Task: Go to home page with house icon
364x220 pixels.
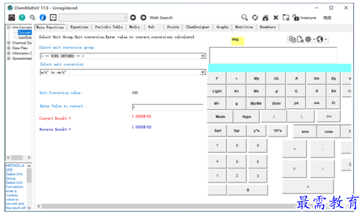Action: point(265,18)
